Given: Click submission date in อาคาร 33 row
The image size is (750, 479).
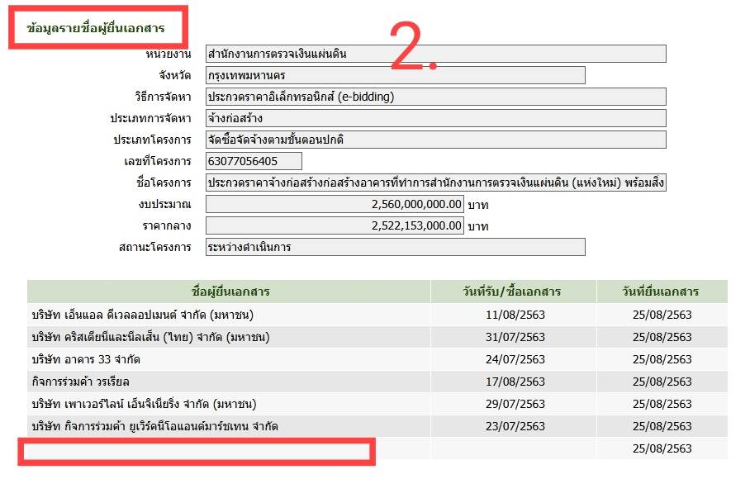Looking at the screenshot, I should (662, 359).
